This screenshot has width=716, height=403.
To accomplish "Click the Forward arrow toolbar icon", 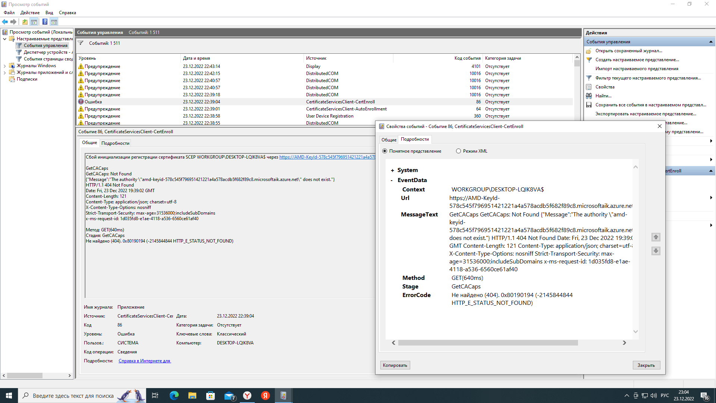I will tap(13, 22).
